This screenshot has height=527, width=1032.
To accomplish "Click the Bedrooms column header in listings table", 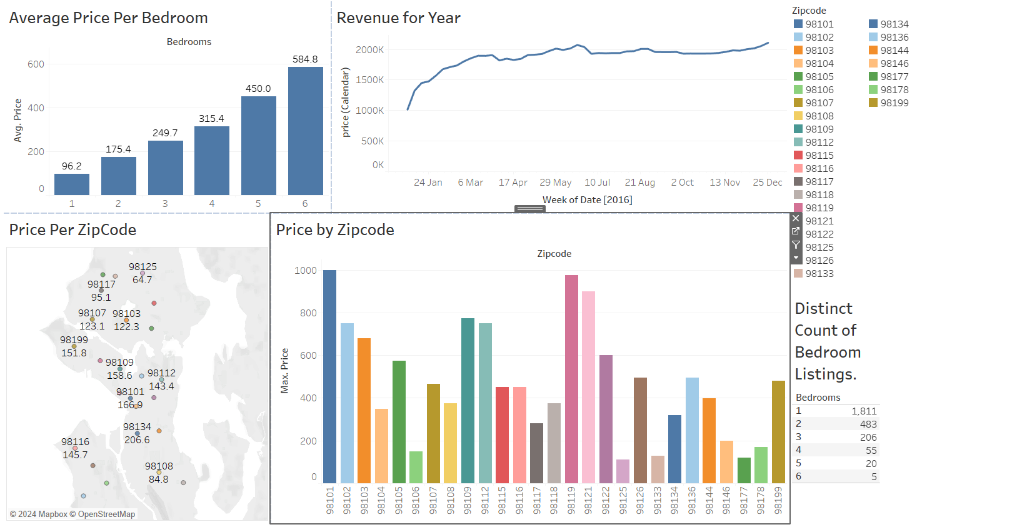I will pyautogui.click(x=818, y=398).
